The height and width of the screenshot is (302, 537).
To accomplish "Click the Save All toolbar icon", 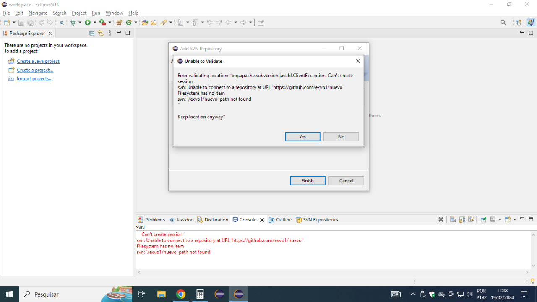I will [31, 22].
